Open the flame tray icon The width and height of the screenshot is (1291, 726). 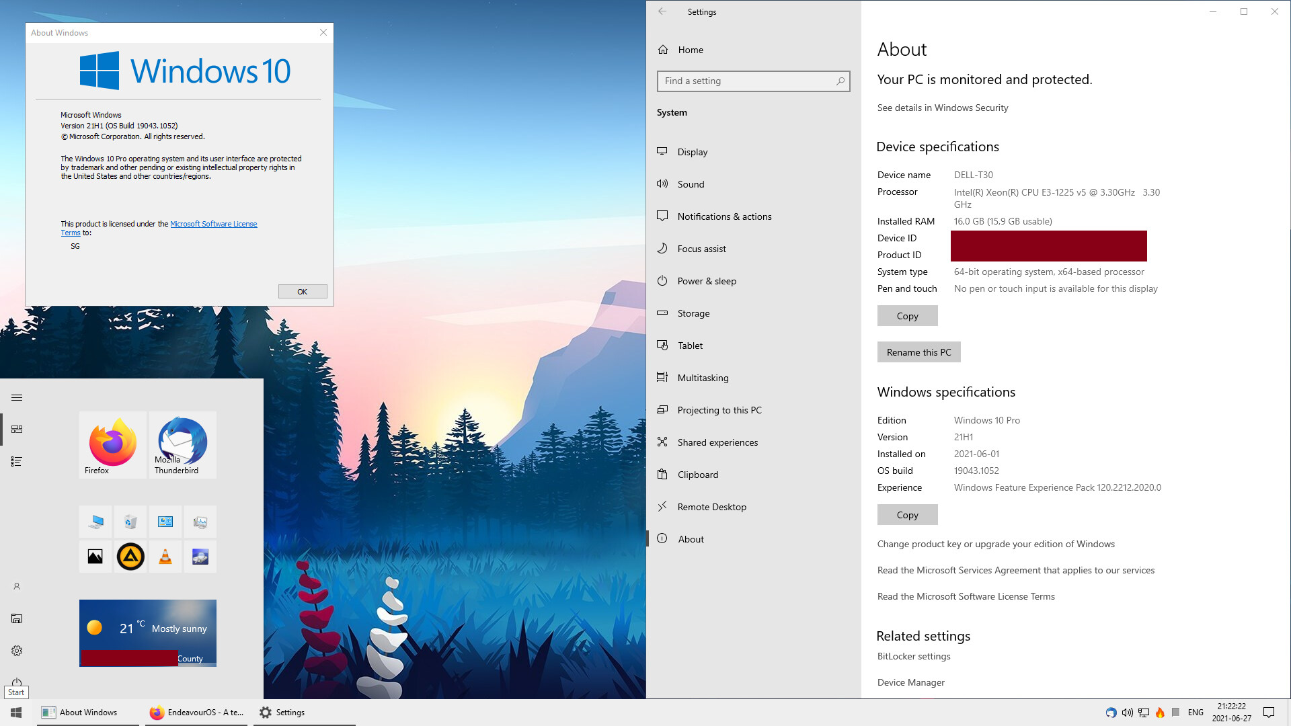pos(1160,713)
